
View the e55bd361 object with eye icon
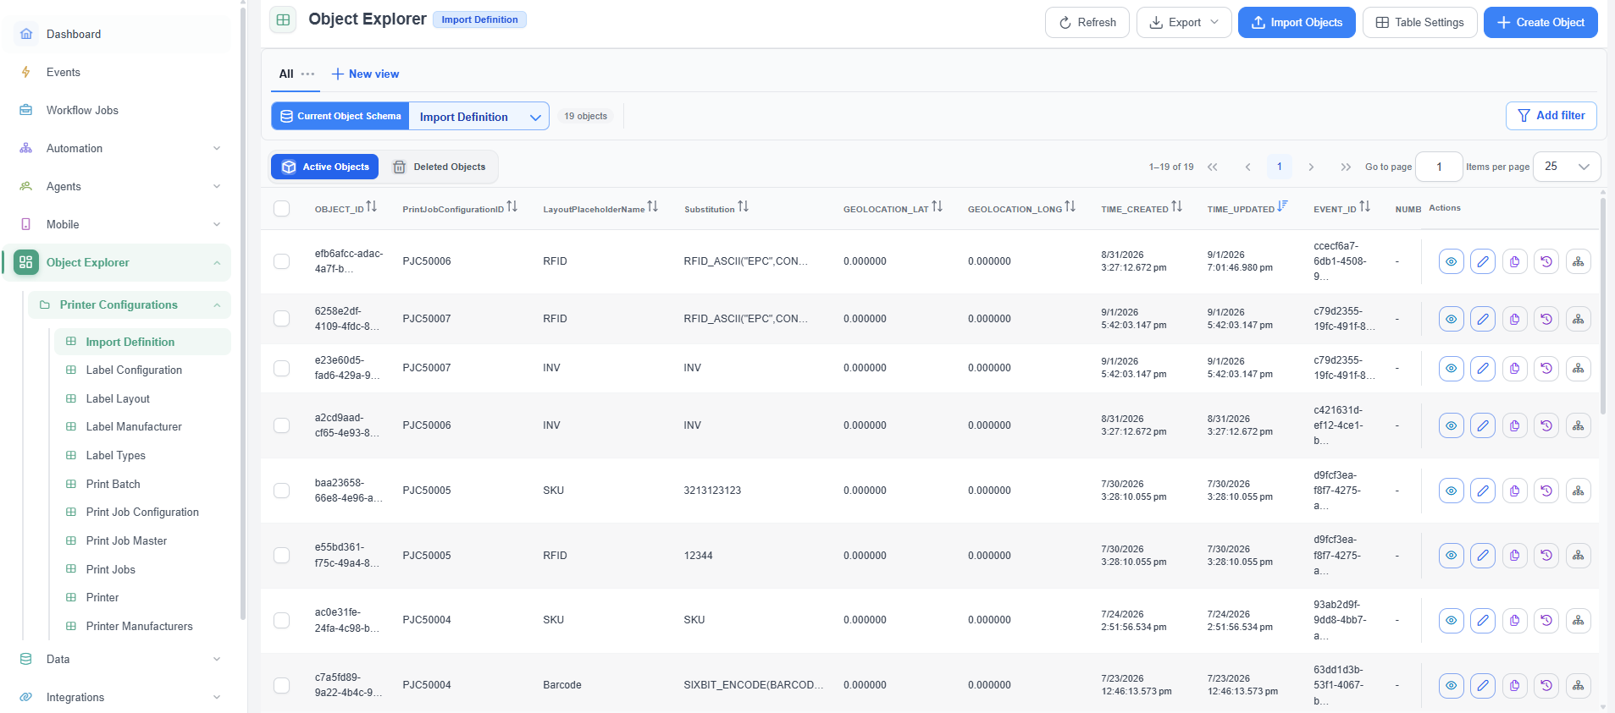pyautogui.click(x=1451, y=556)
